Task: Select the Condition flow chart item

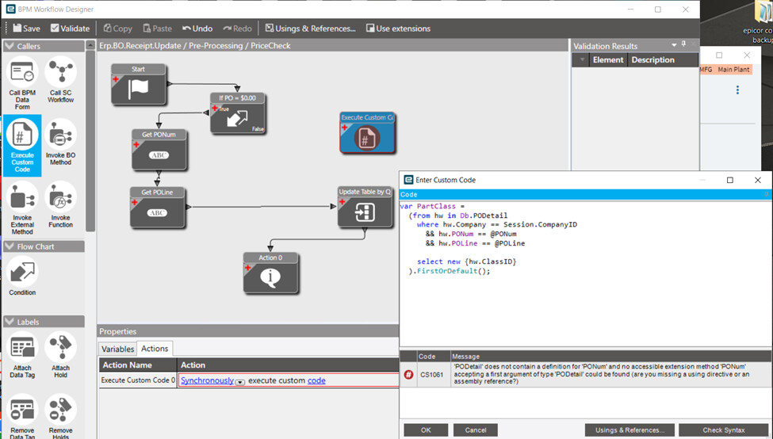Action: pos(22,276)
